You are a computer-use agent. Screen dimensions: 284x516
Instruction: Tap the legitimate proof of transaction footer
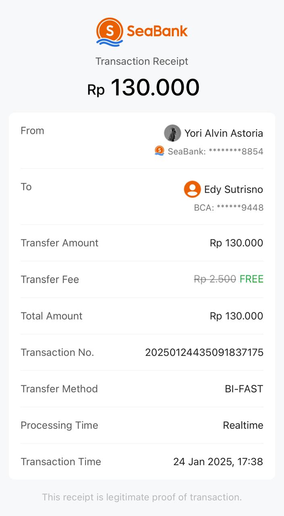[142, 497]
